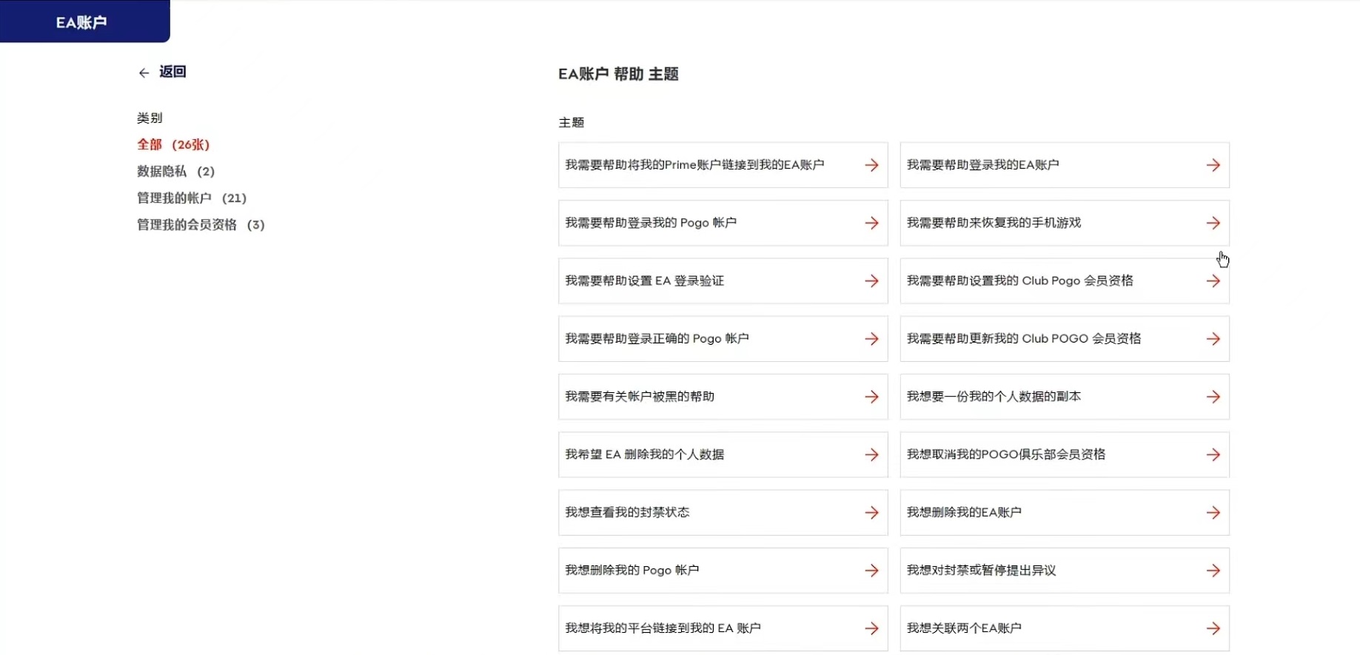Open topic 我需要有关帐户被黑的帮助
This screenshot has width=1360, height=655.
tap(723, 397)
